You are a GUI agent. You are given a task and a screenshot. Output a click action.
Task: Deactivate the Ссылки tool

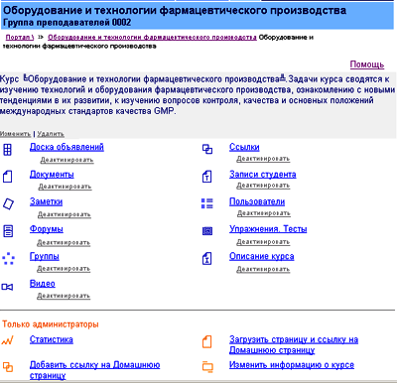pos(263,159)
